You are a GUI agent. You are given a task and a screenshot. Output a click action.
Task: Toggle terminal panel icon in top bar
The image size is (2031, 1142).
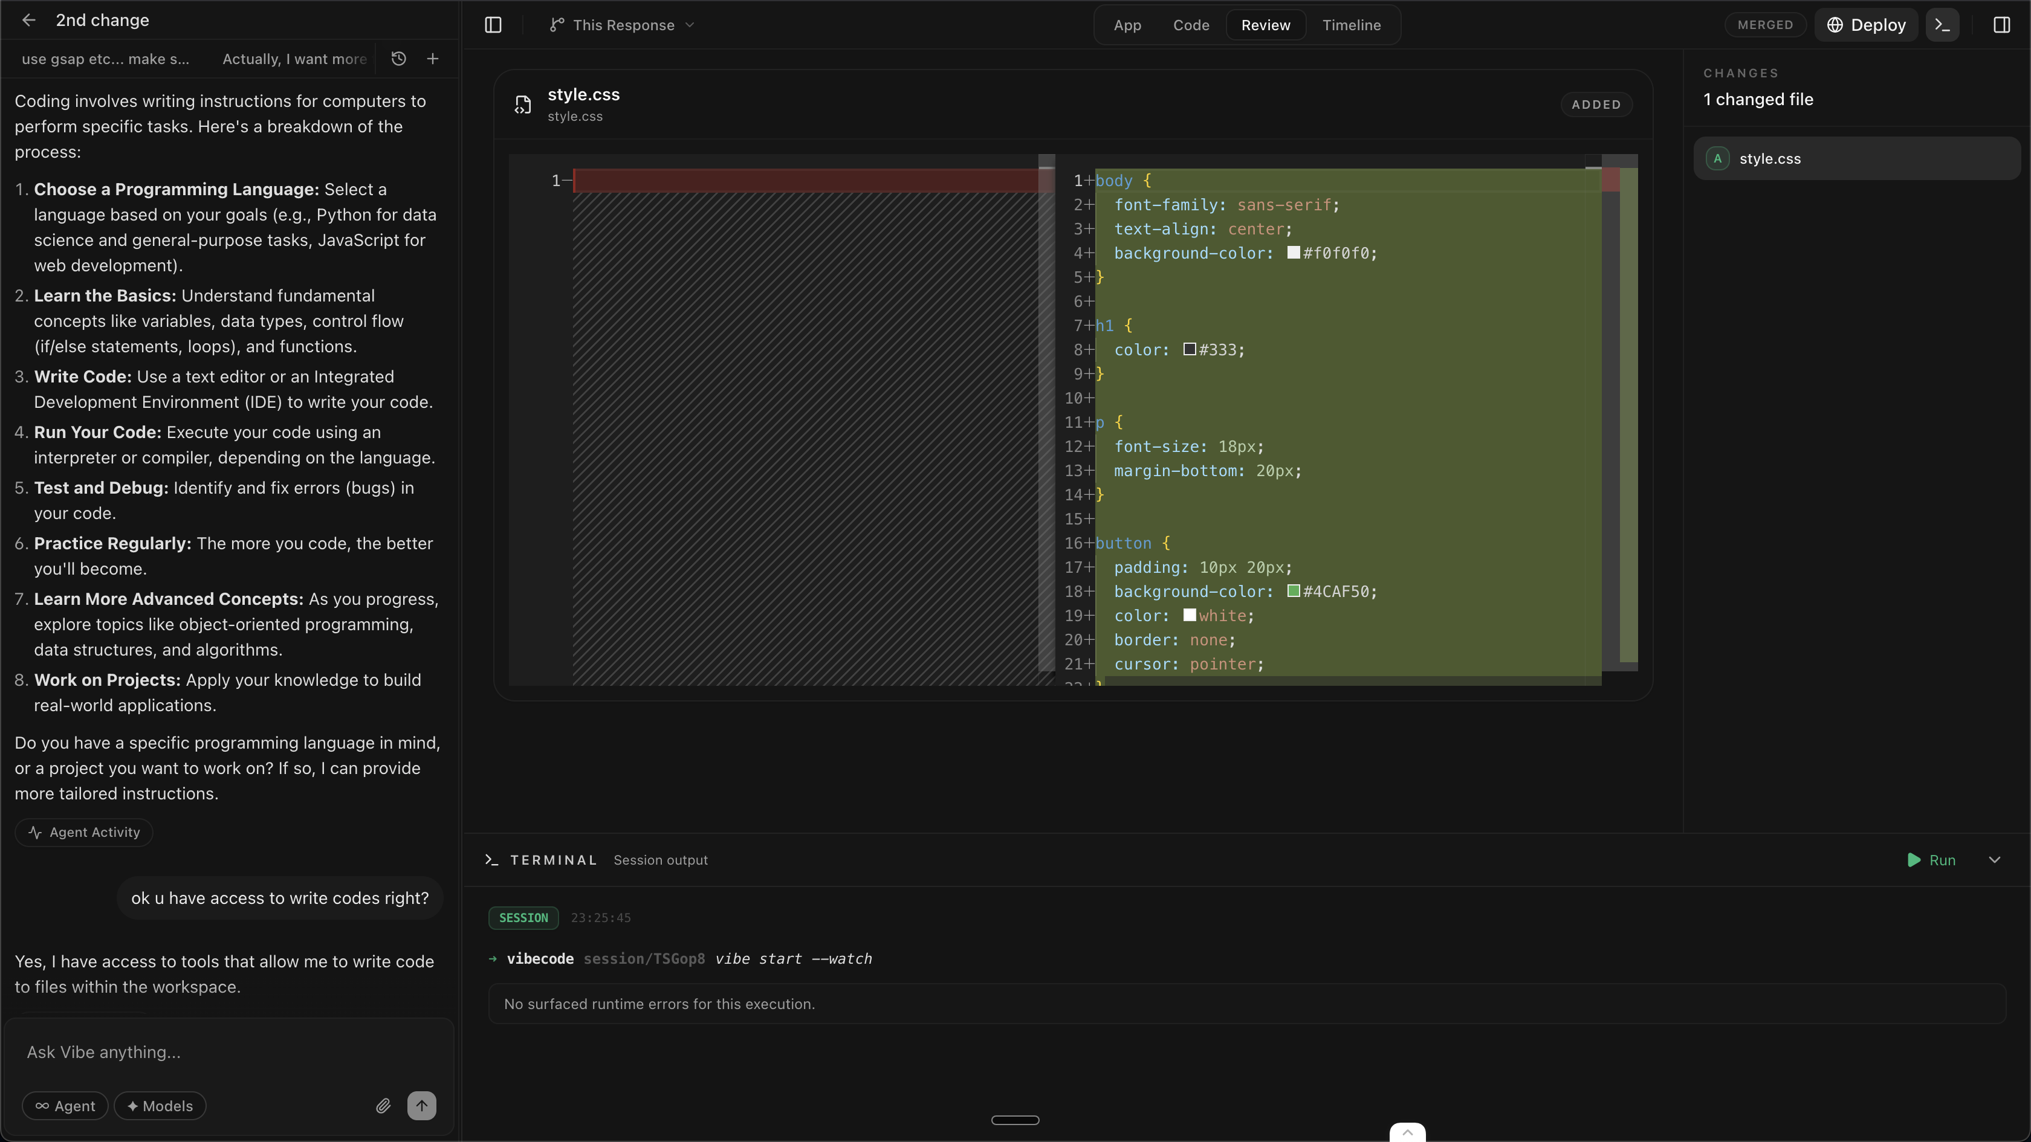click(x=1943, y=25)
